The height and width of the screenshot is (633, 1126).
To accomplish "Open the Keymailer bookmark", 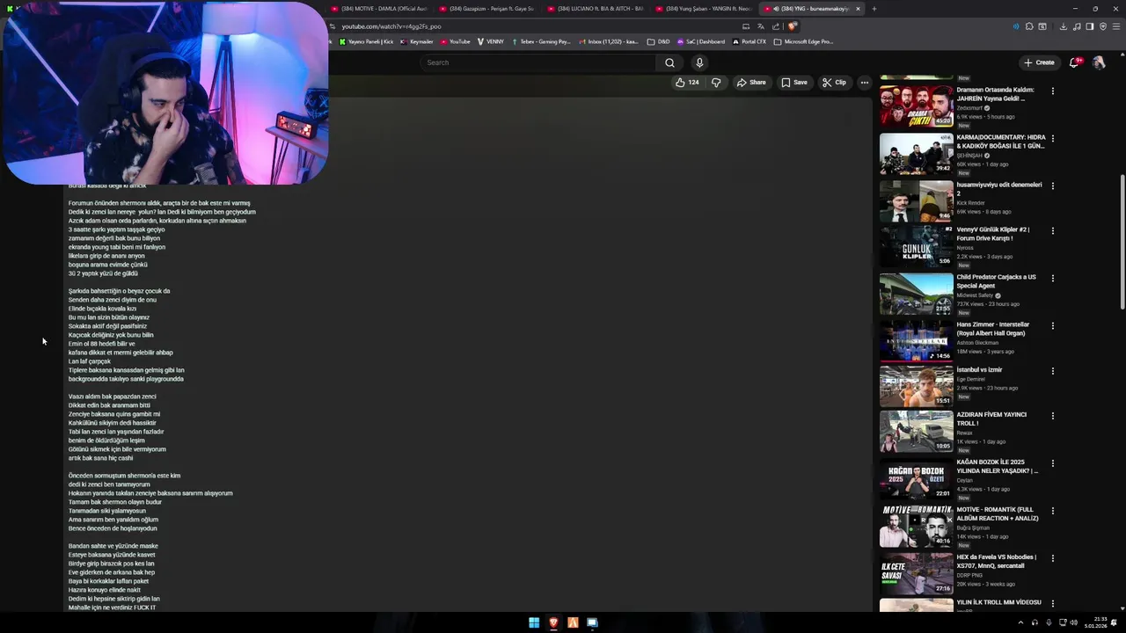I will pyautogui.click(x=417, y=41).
